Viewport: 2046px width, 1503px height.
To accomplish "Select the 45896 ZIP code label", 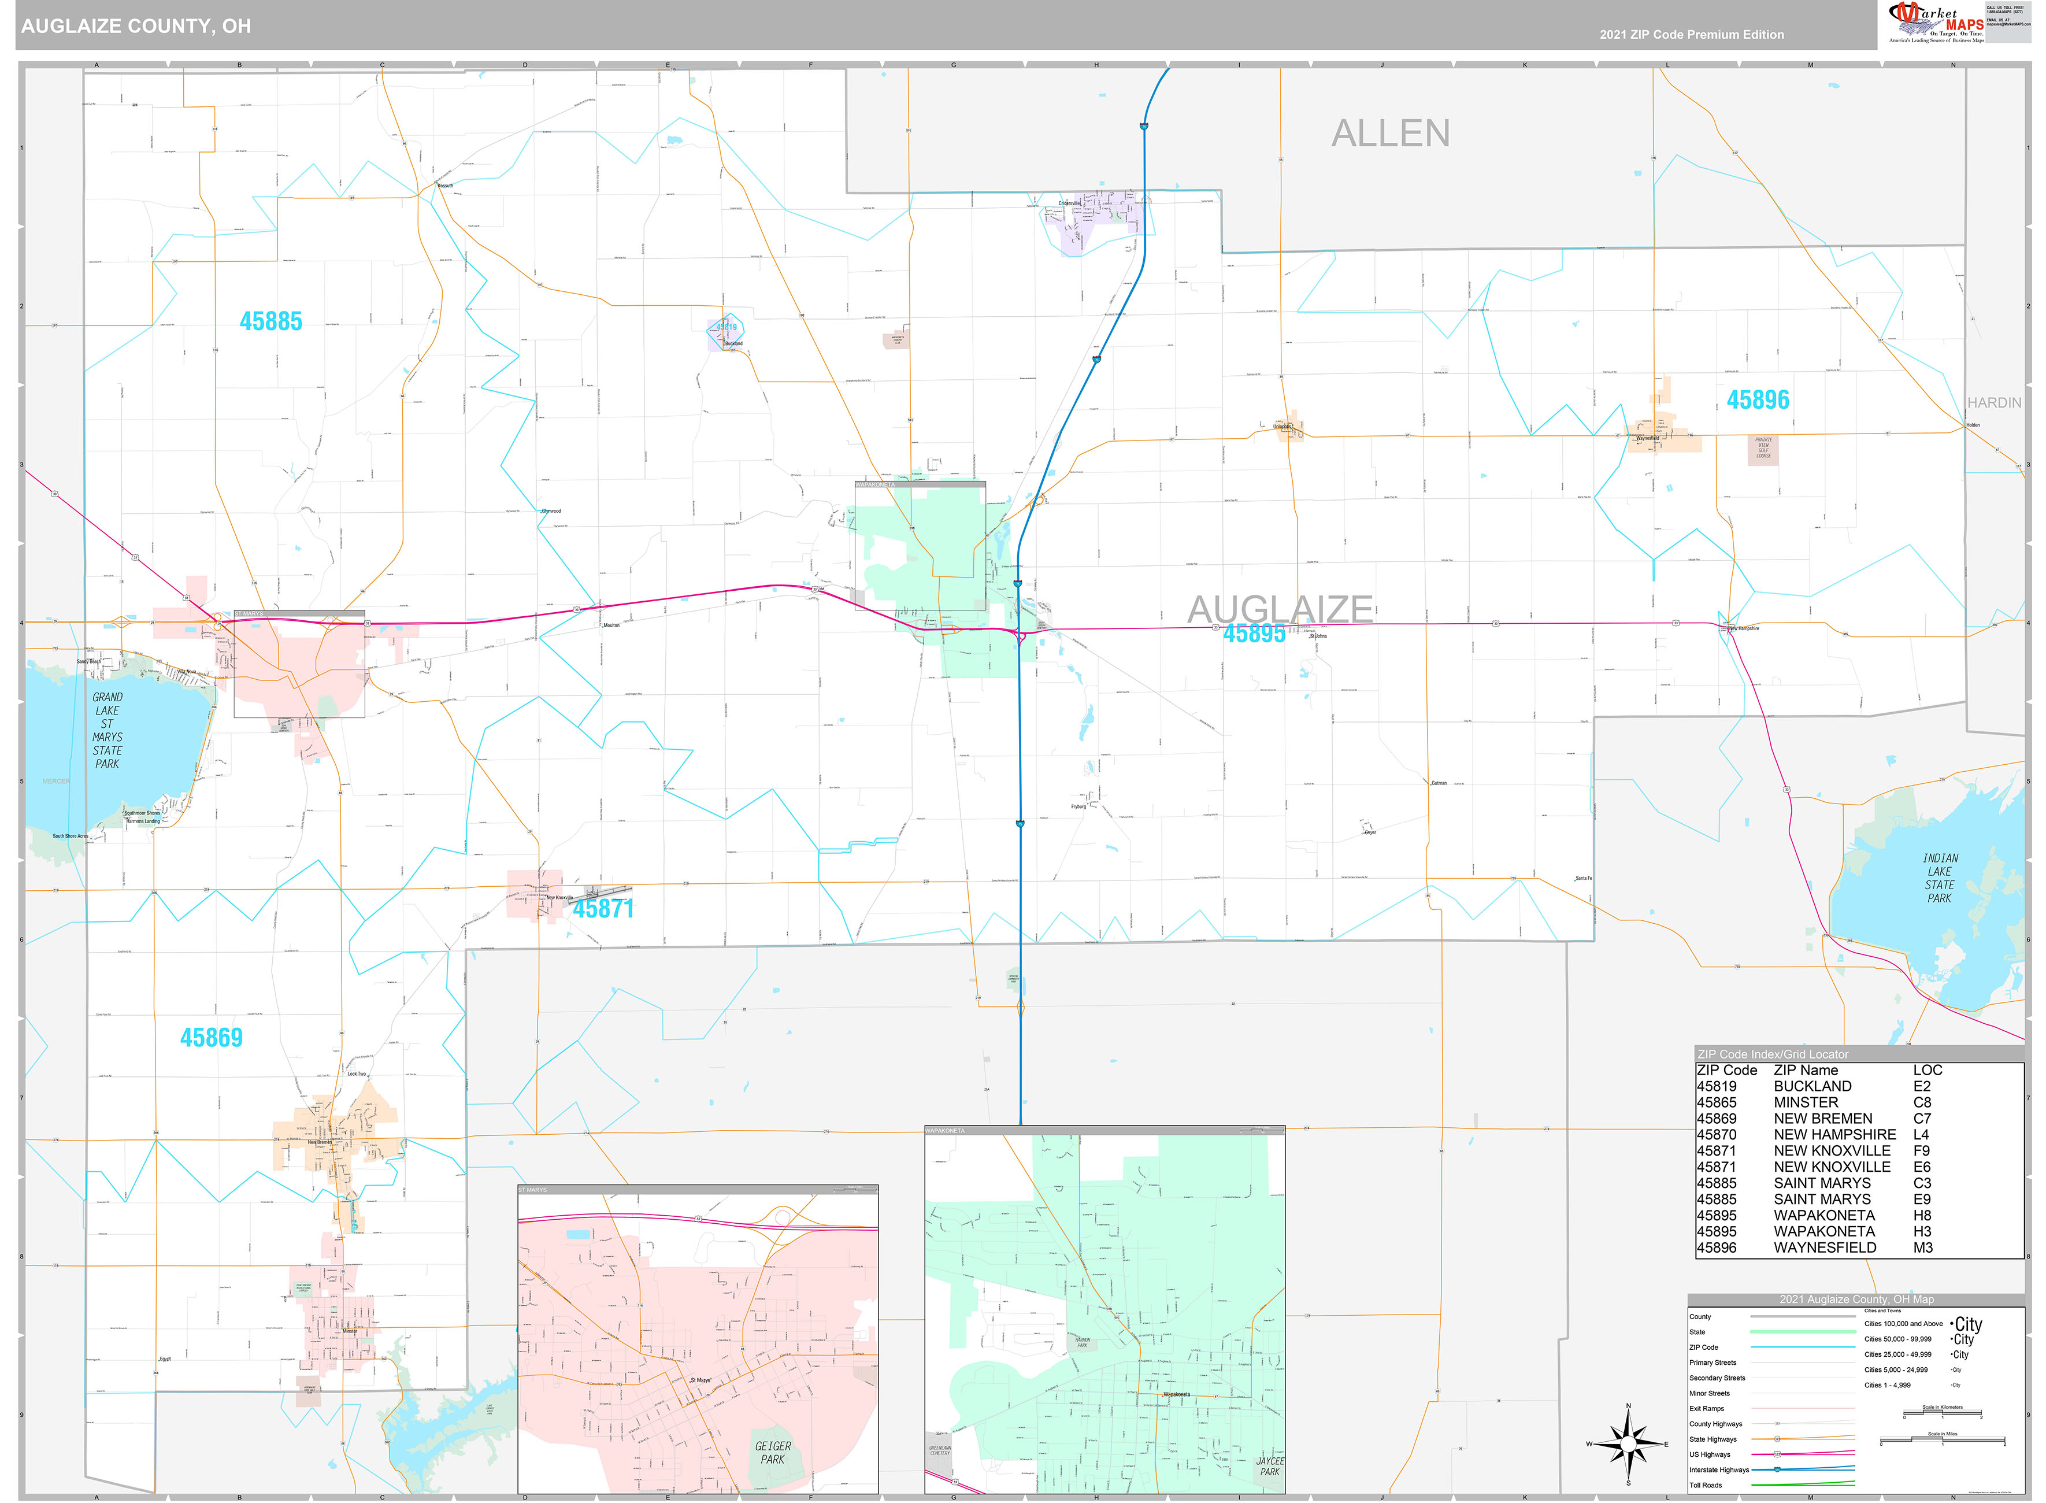I will point(1758,399).
